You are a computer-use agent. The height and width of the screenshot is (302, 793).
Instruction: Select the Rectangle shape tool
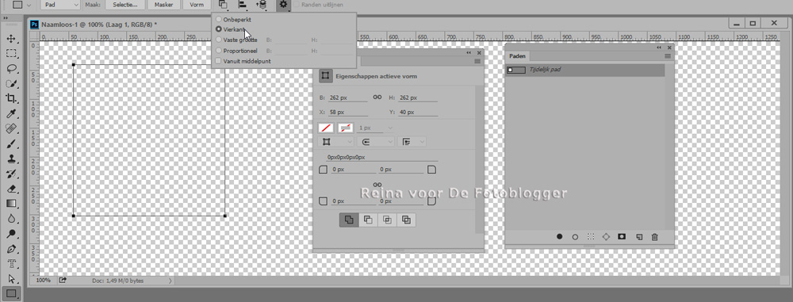(11, 293)
